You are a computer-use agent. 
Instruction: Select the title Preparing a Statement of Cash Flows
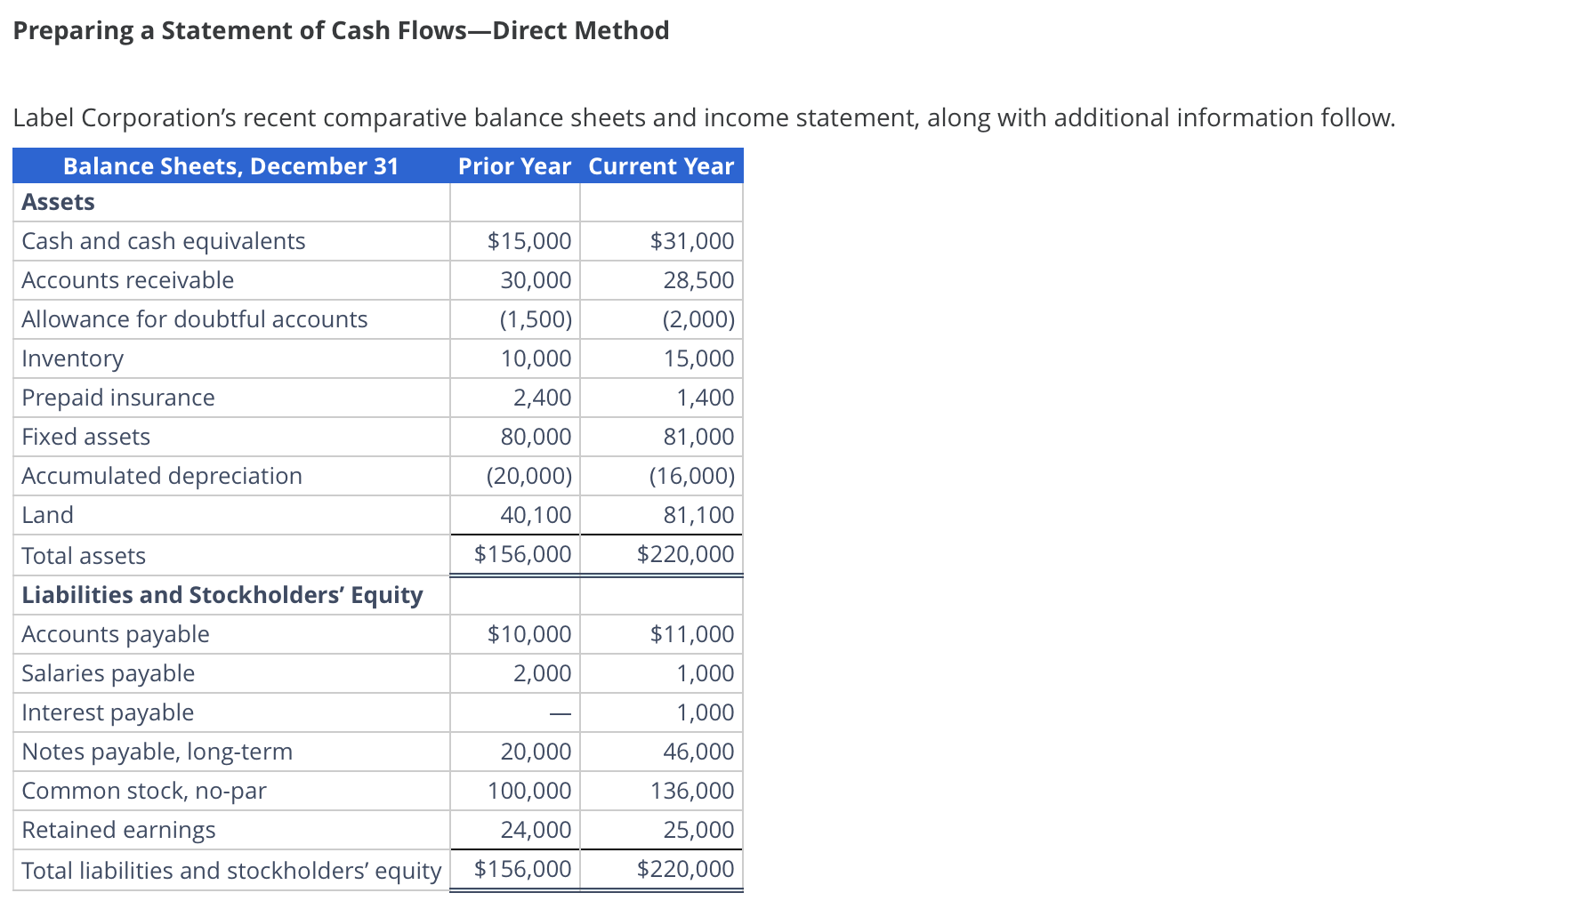click(343, 29)
